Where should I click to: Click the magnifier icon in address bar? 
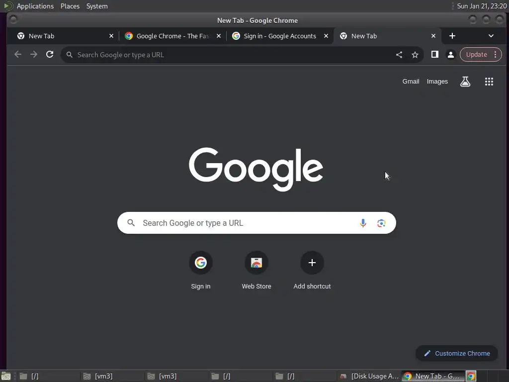coord(69,55)
